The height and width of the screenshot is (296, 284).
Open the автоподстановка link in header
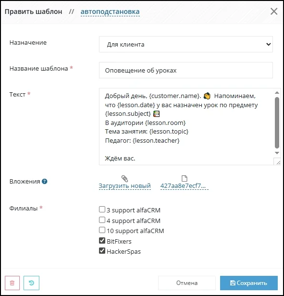coord(110,12)
